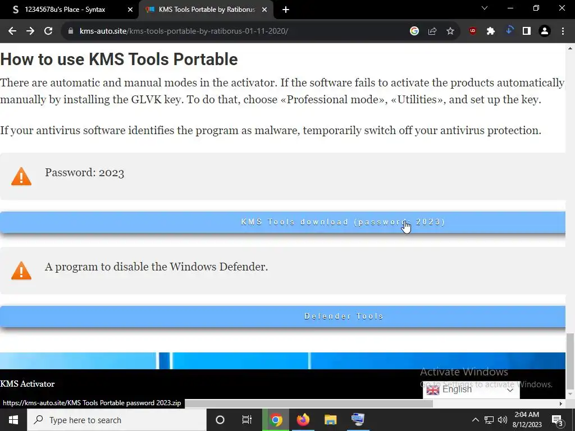575x431 pixels.
Task: Click 'A program to disable the Windows Defender.' text
Action: 157,267
